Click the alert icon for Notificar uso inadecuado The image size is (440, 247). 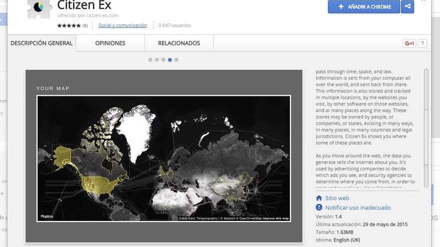(x=319, y=208)
